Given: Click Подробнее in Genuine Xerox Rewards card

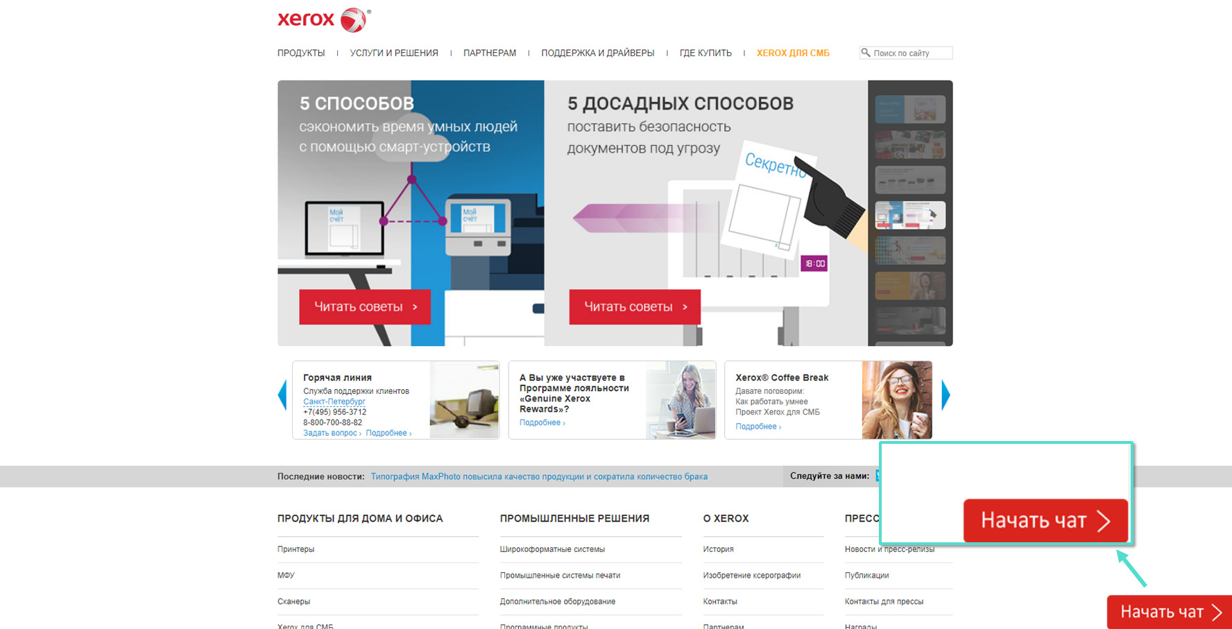Looking at the screenshot, I should click(x=542, y=422).
